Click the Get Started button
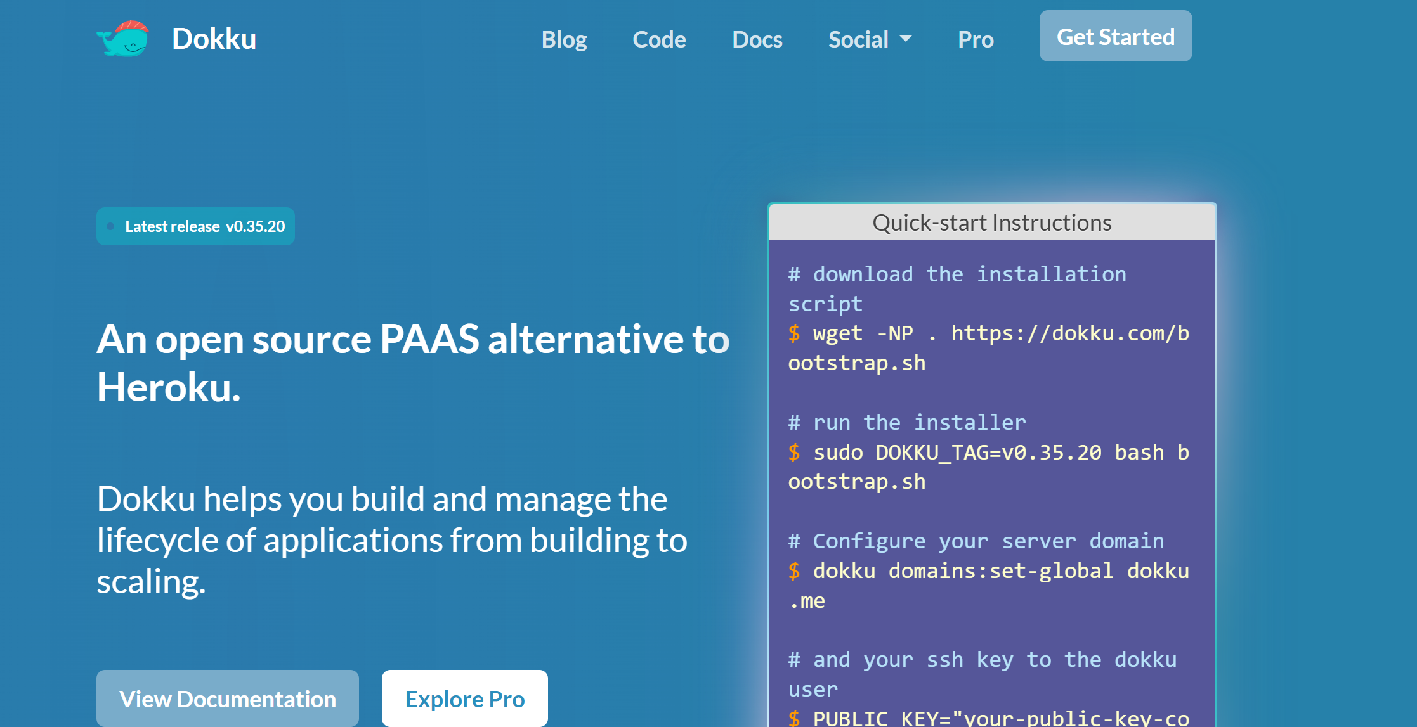 [1116, 36]
